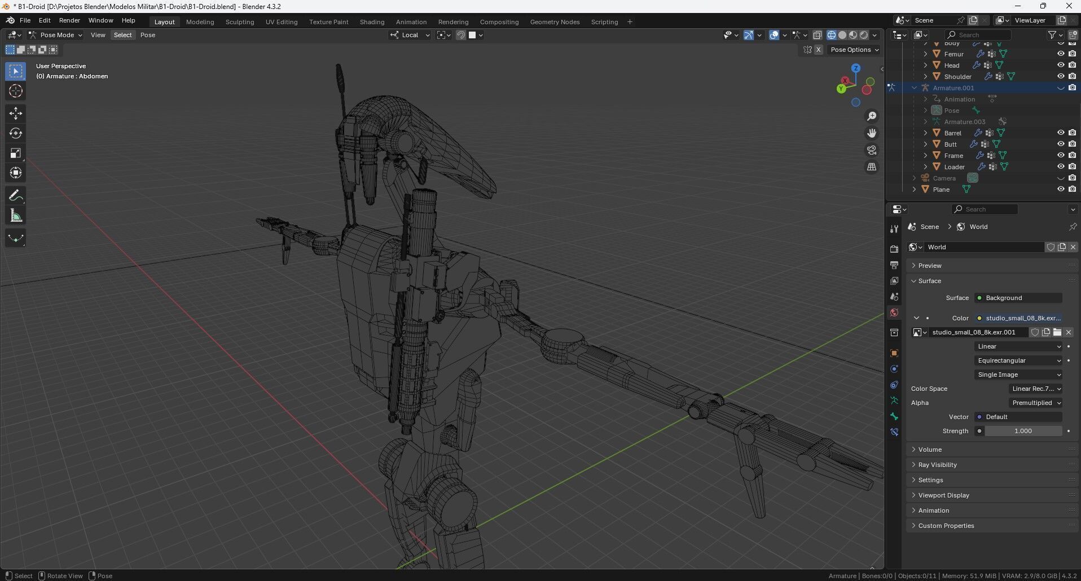Screen dimensions: 1081x581
Task: Click the Default vector button
Action: [1019, 417]
